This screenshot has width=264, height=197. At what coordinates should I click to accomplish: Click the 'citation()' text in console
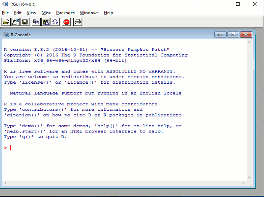coord(22,115)
